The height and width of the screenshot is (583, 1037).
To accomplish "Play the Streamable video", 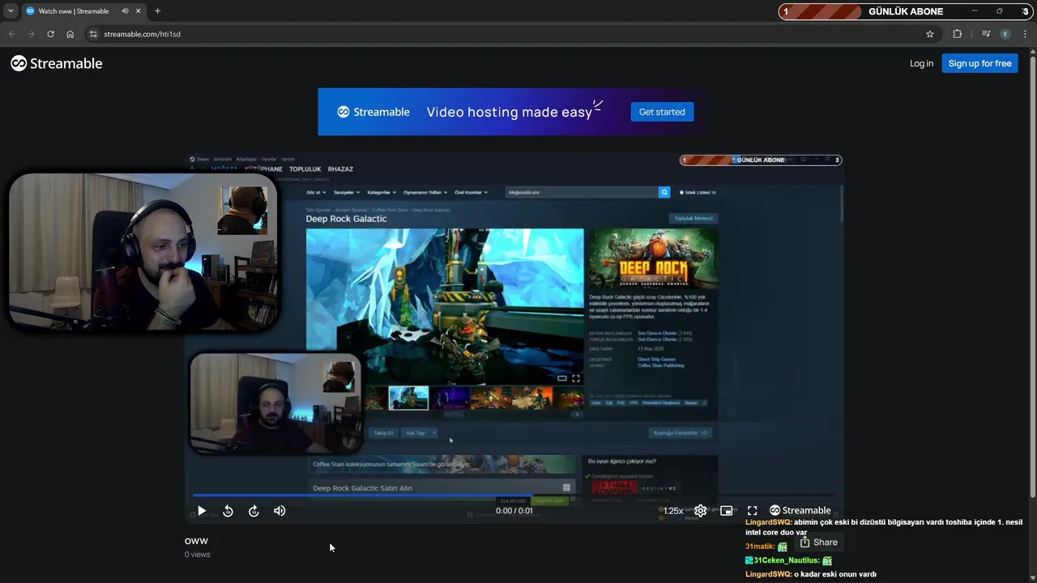I will (202, 511).
